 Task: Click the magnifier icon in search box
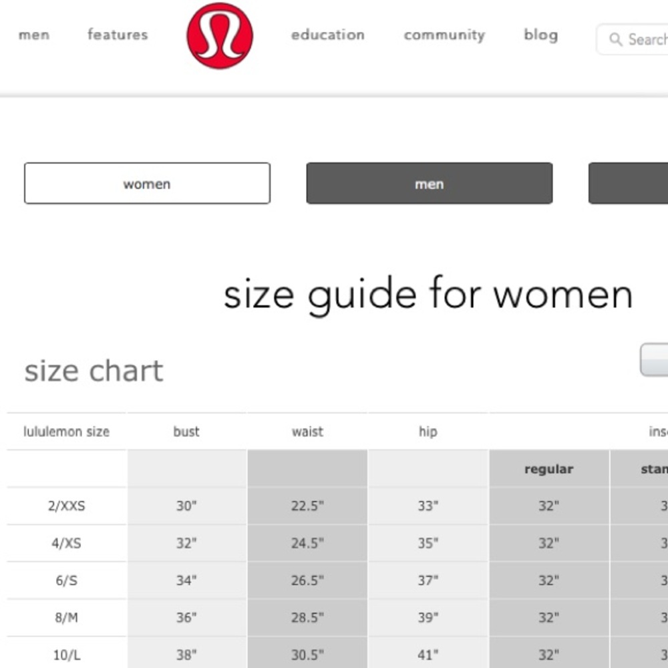pos(616,39)
